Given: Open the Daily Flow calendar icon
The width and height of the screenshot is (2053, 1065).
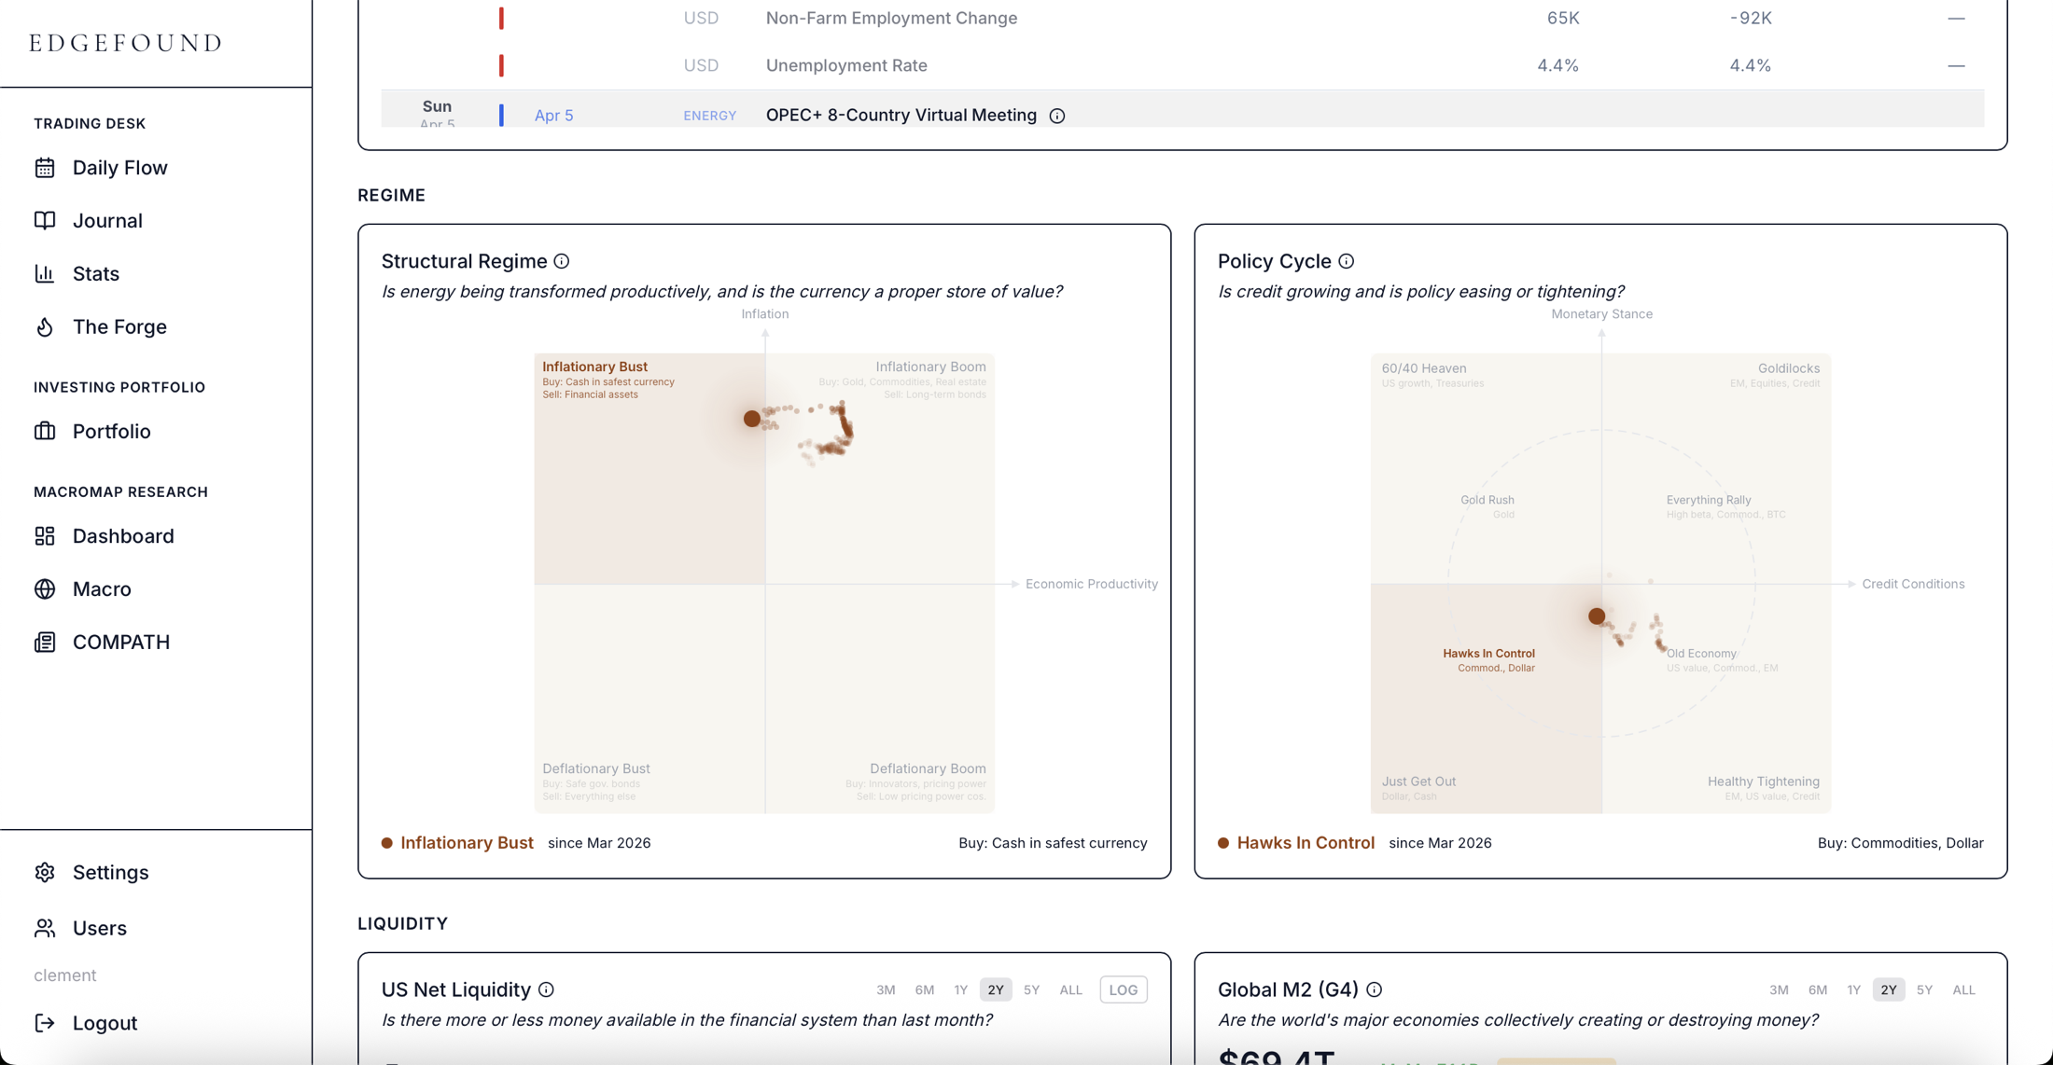Looking at the screenshot, I should [x=45, y=168].
